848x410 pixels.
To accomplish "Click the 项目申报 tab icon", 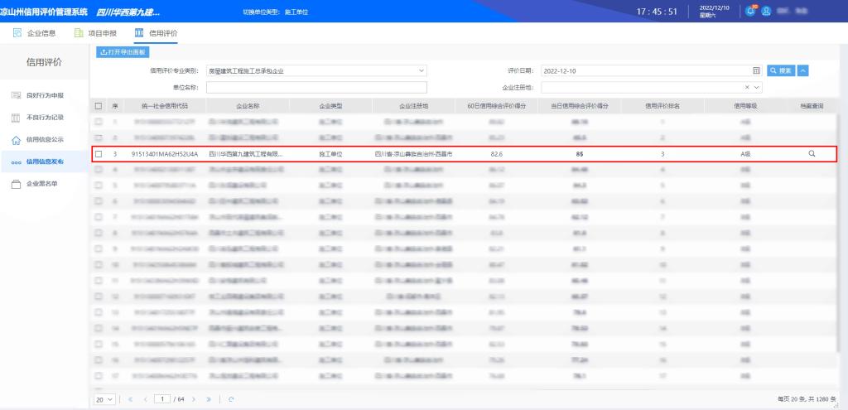I will [79, 33].
